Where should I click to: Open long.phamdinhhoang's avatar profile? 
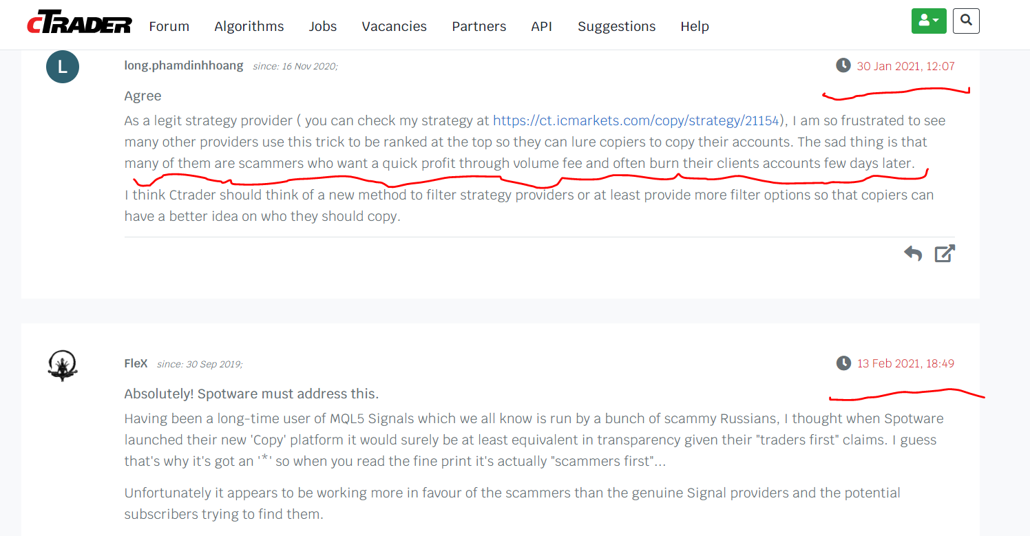click(63, 67)
